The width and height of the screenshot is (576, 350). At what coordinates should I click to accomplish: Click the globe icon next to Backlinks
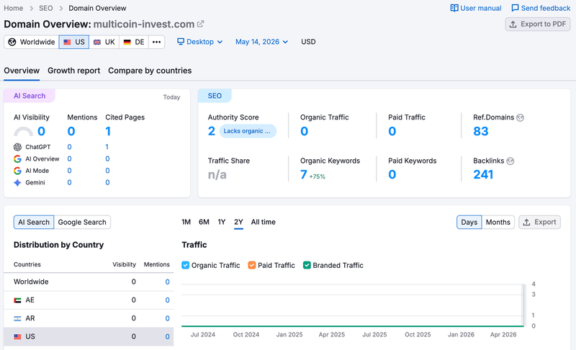tap(510, 161)
